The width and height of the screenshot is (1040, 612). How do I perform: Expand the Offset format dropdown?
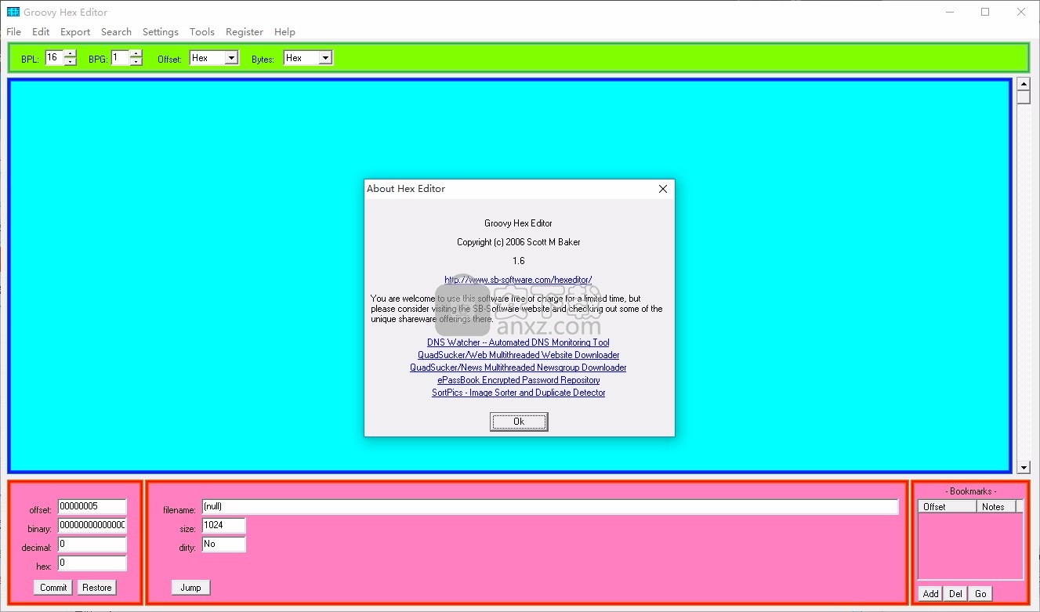coord(231,58)
